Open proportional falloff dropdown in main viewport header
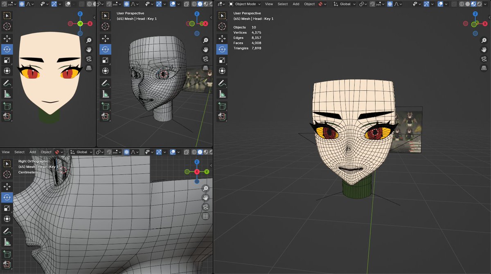The image size is (491, 274). pos(398,4)
